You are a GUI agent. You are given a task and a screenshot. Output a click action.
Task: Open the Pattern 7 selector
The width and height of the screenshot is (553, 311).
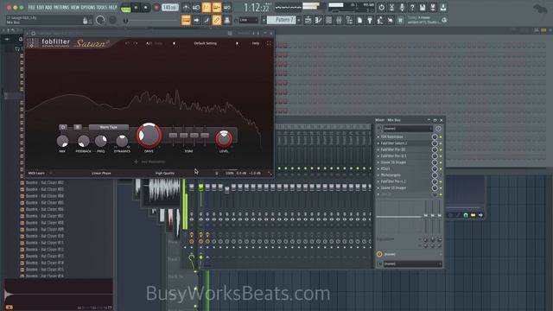pos(281,20)
